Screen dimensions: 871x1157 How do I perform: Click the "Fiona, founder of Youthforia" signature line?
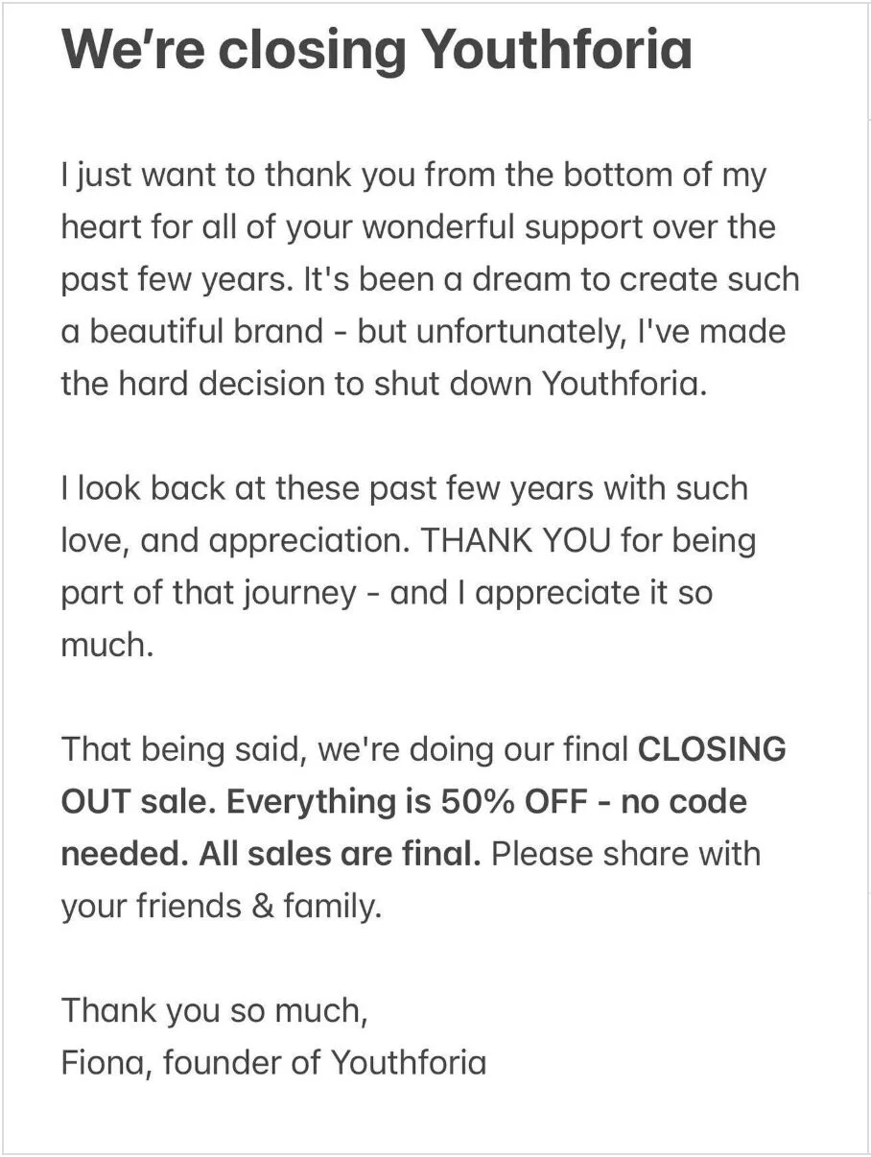[273, 1062]
